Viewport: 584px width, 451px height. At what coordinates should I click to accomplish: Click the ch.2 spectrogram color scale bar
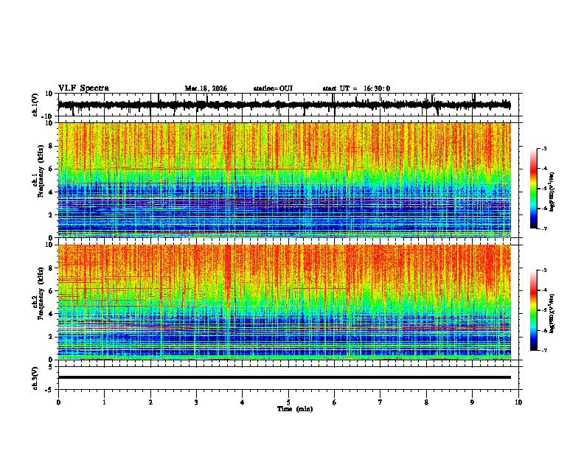click(x=534, y=310)
